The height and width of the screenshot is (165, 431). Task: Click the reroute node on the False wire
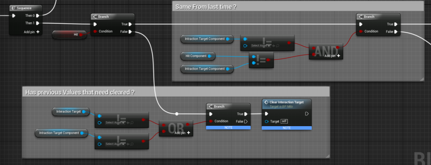tap(177, 114)
